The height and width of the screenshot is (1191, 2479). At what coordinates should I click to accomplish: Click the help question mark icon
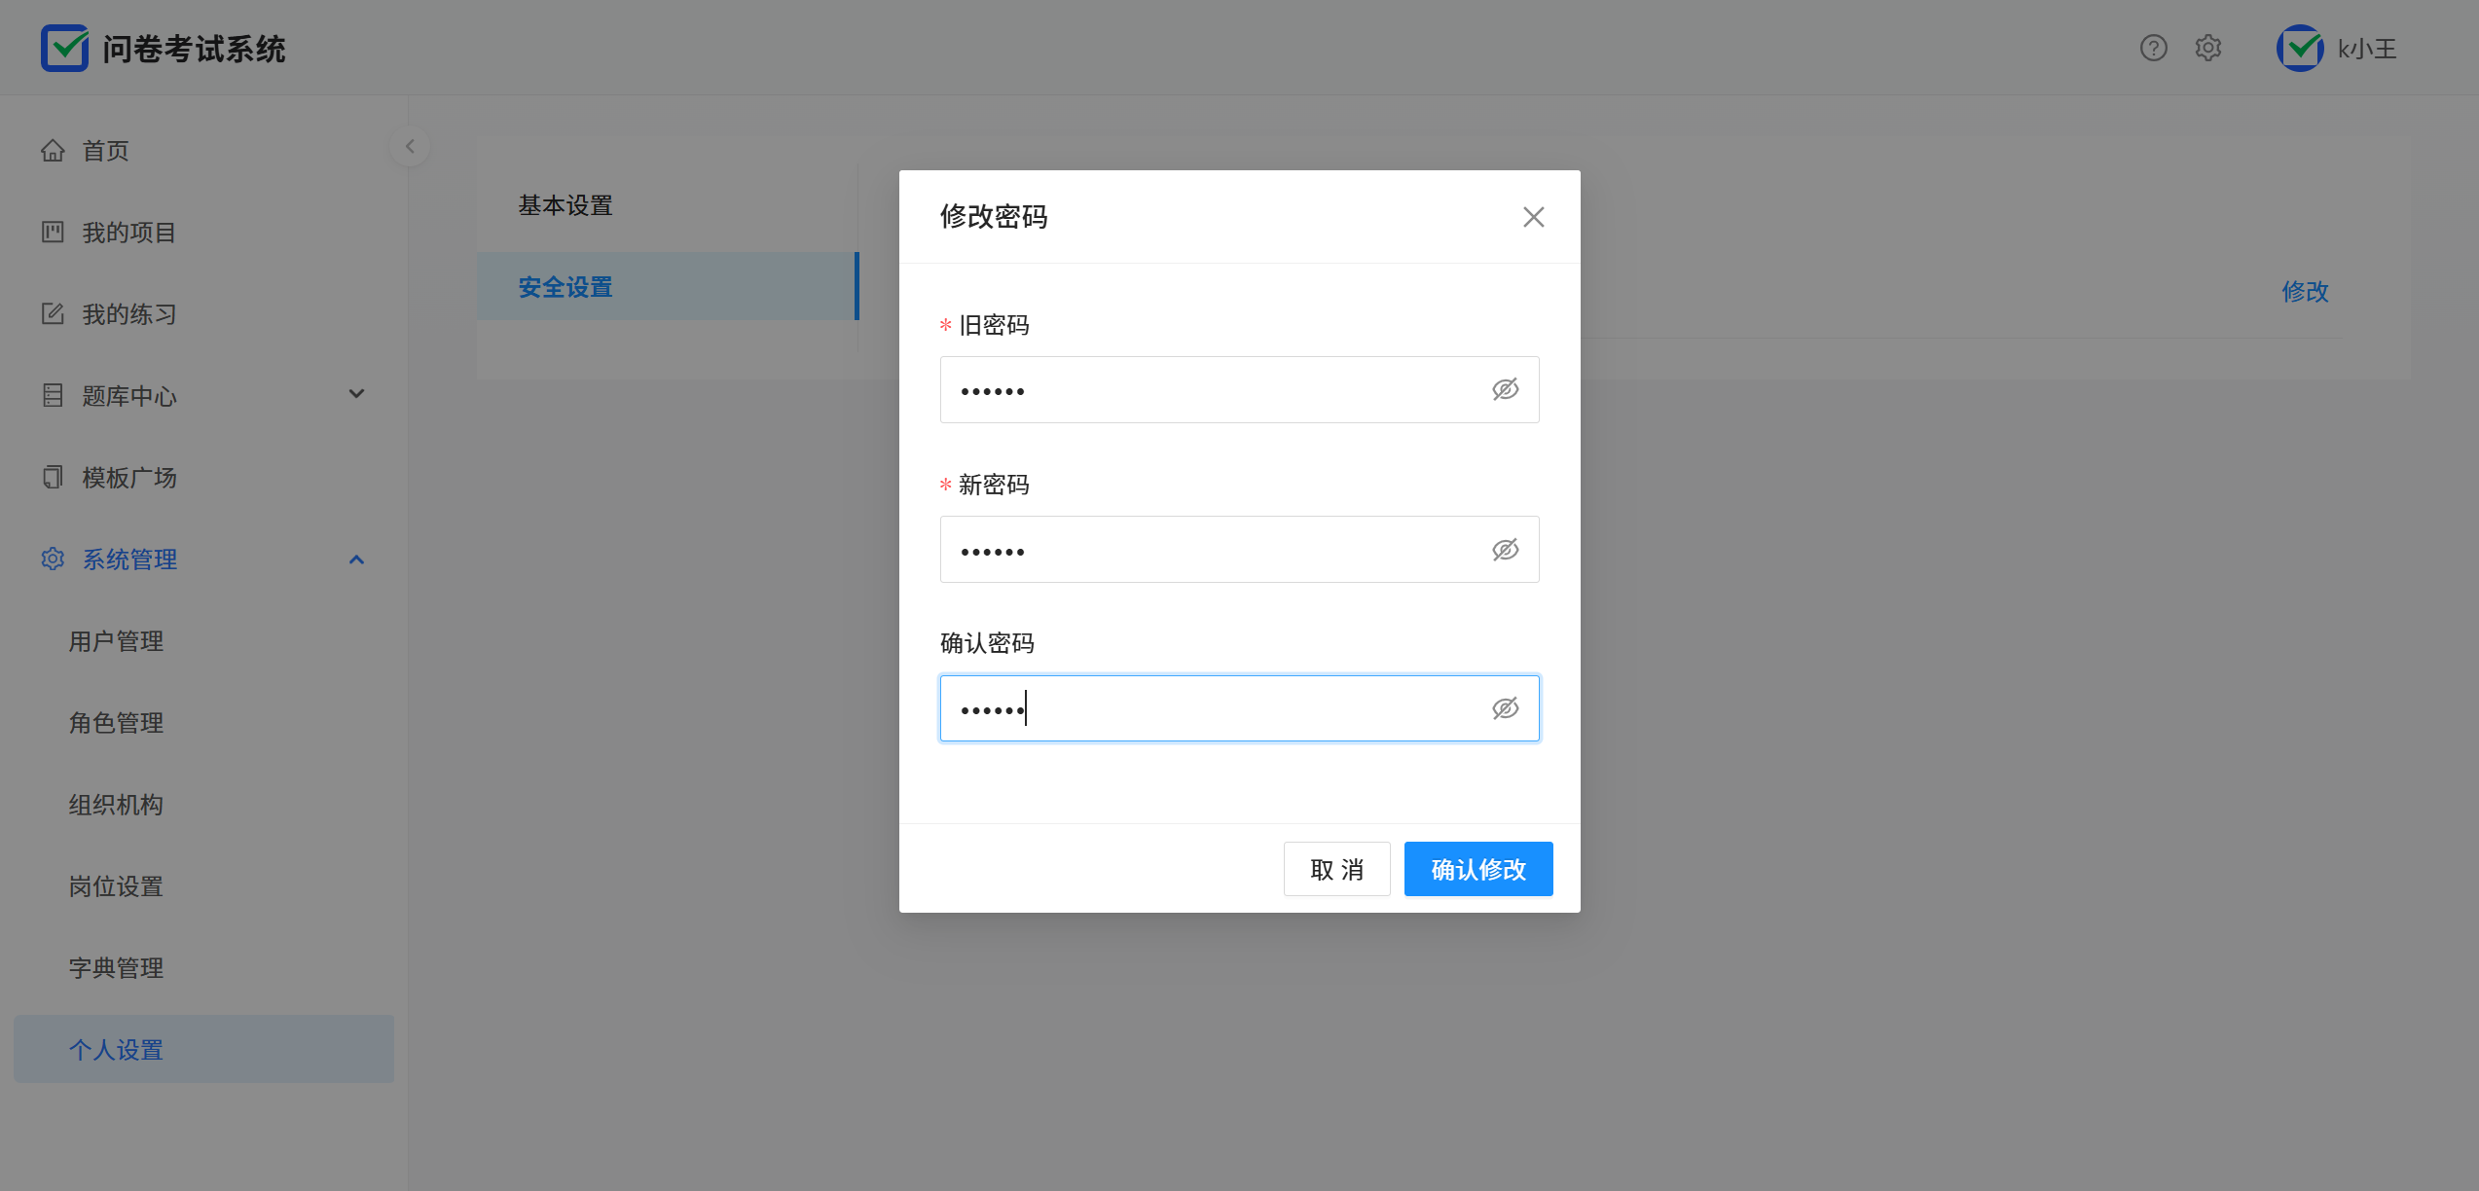[x=2153, y=48]
